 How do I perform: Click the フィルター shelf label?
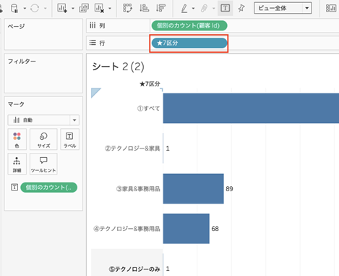tap(22, 62)
